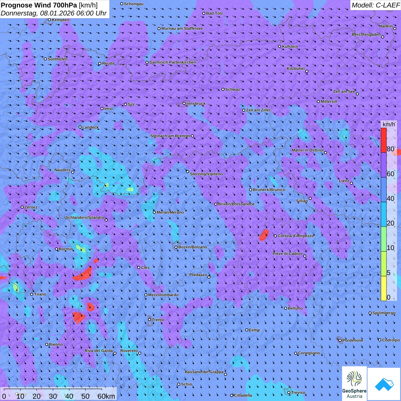Click the Kufstein city label
Image resolution: width=401 pixels, height=401 pixels.
290,46
